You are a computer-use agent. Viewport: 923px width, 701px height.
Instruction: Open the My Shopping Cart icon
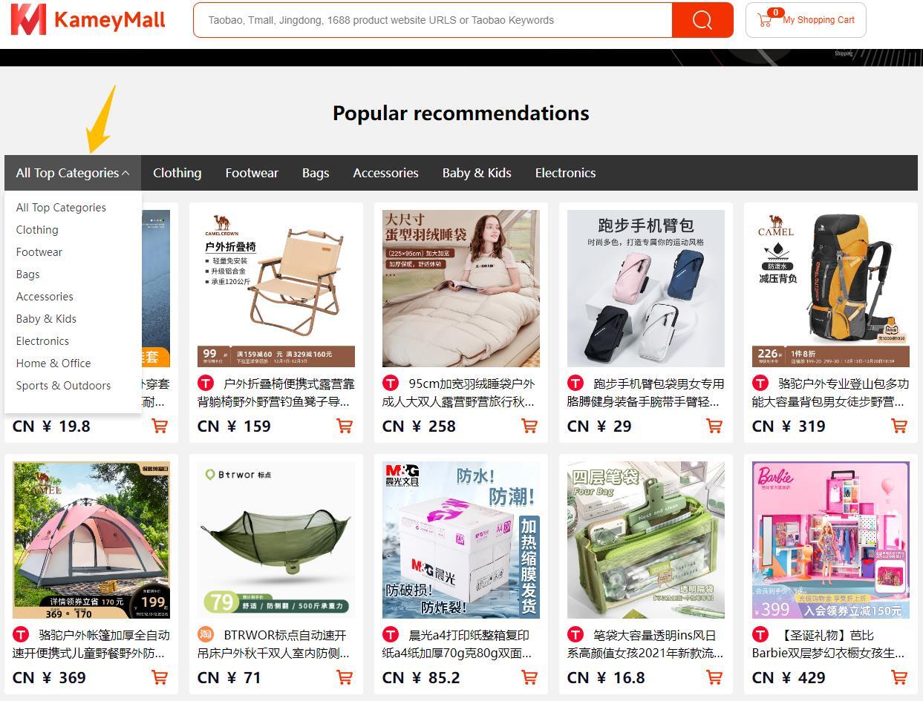pos(764,20)
